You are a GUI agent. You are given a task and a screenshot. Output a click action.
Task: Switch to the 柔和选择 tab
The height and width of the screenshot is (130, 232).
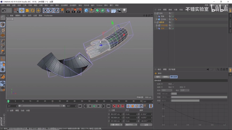174,77
